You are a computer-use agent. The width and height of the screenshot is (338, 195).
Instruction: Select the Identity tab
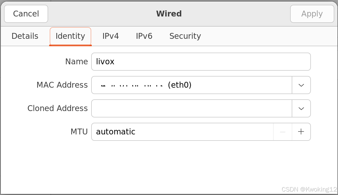point(70,36)
